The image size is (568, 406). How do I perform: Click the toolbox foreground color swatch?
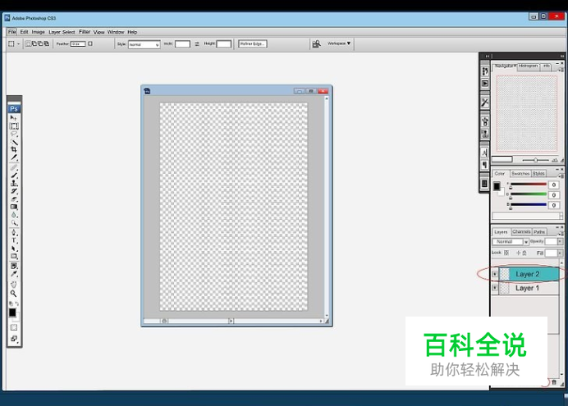pyautogui.click(x=12, y=312)
